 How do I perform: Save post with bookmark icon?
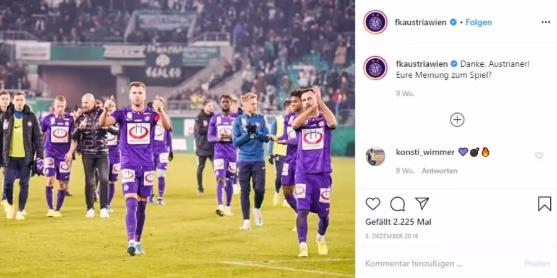coord(544,204)
